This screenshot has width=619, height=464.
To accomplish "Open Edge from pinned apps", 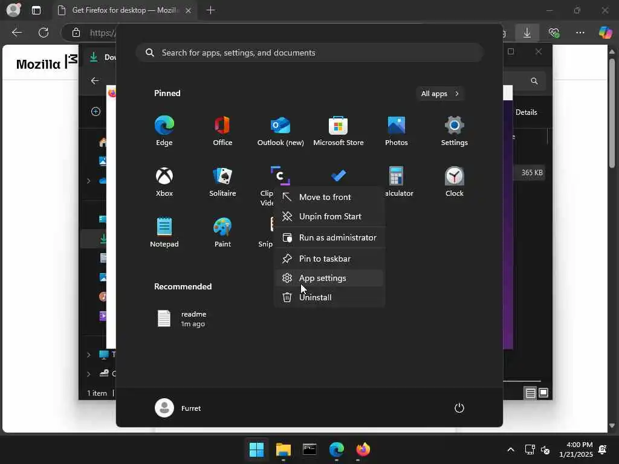I will (x=164, y=131).
